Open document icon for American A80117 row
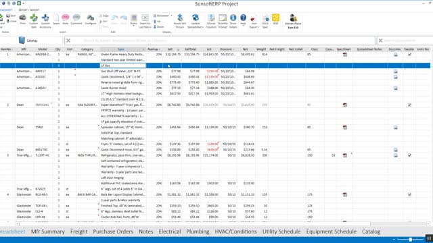The width and height of the screenshot is (433, 243). pos(395,72)
